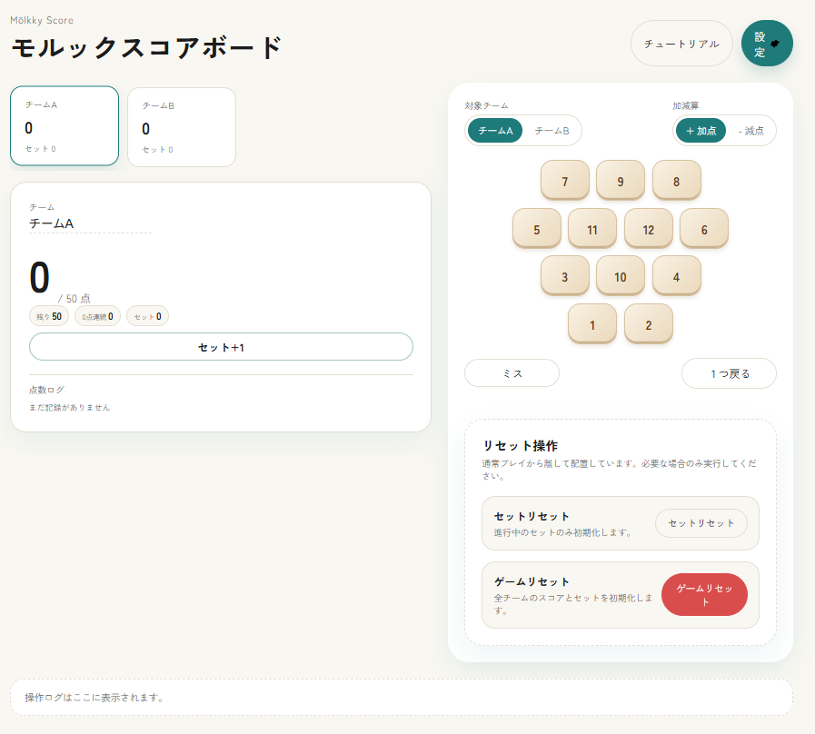Execute the red ゲームリセット button
The width and height of the screenshot is (815, 734).
coord(704,594)
